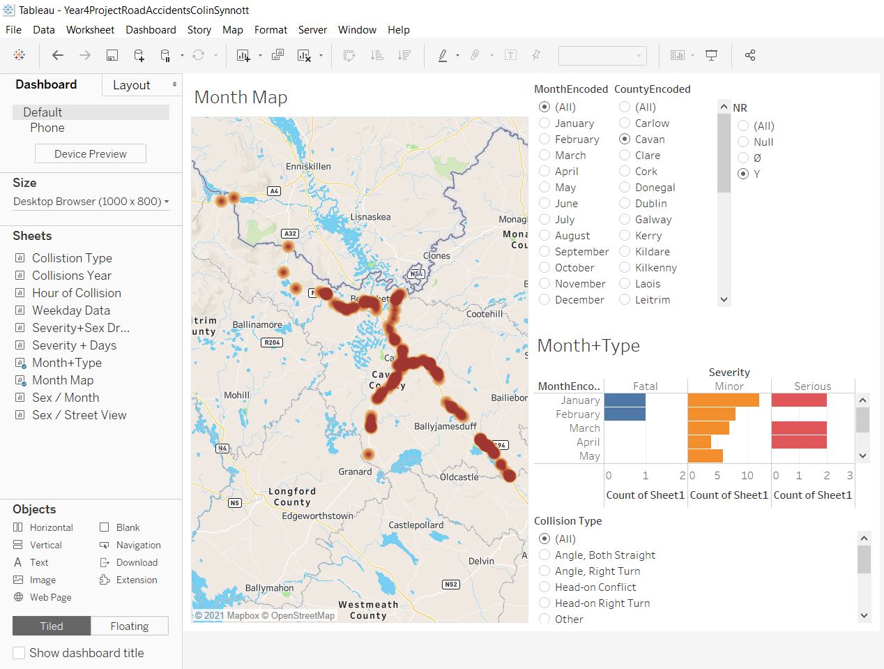
Task: Click the Share icon in toolbar
Action: click(750, 55)
